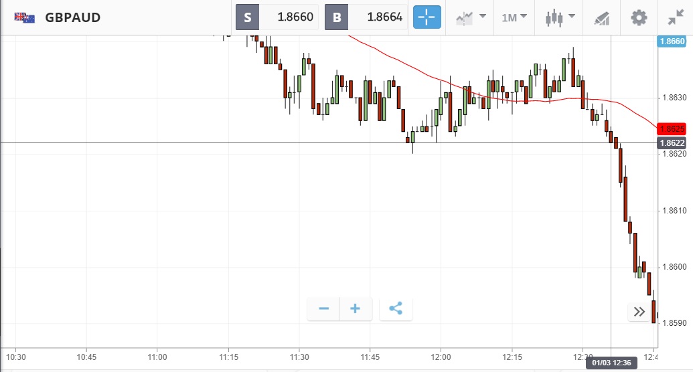The image size is (693, 372).
Task: Click the blue 1.8660 current price label
Action: click(672, 41)
